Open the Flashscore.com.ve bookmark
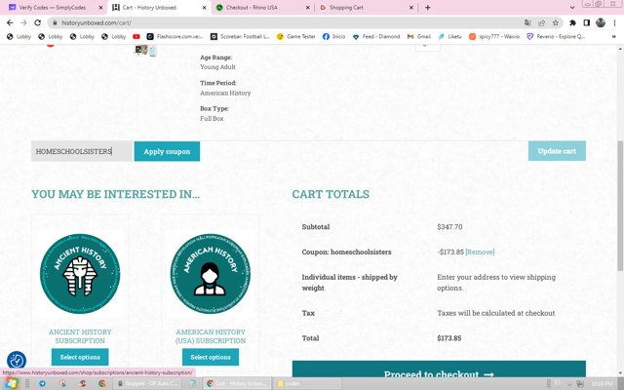This screenshot has height=390, width=624. click(x=175, y=37)
